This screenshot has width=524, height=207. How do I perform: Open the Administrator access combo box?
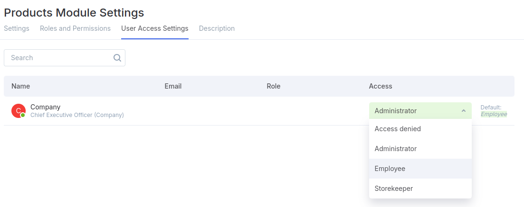[x=420, y=111]
